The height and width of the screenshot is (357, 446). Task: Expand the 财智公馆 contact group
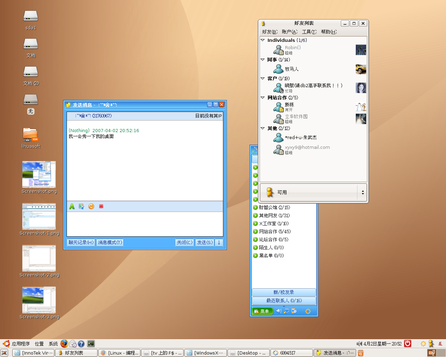255,207
